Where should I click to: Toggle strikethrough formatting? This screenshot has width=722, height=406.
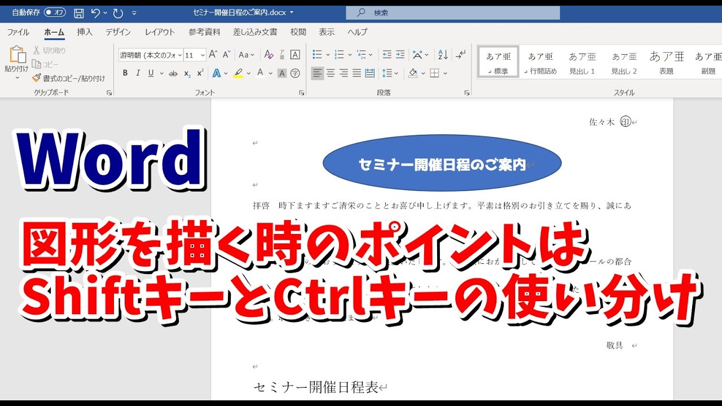[173, 73]
